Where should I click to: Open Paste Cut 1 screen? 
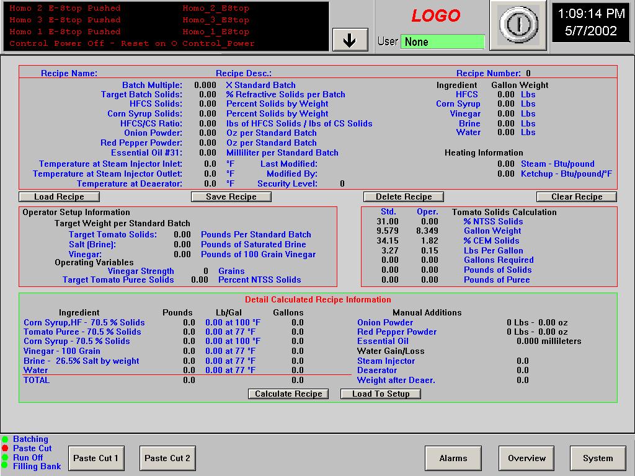(x=96, y=458)
